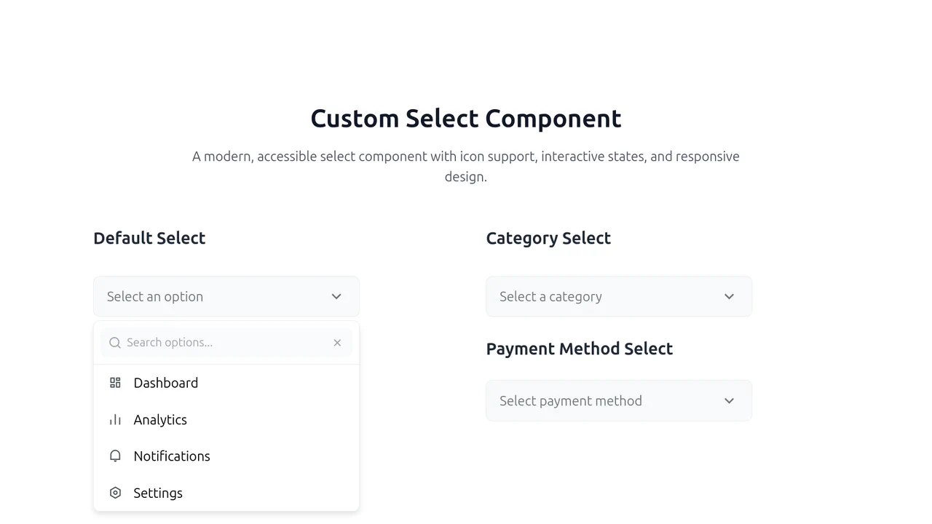
Task: Choose the Dashboard option
Action: [x=226, y=383]
